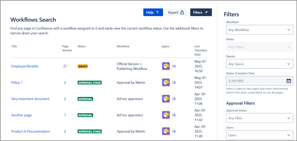
Task: Click the Status column header
Action: pos(82,46)
